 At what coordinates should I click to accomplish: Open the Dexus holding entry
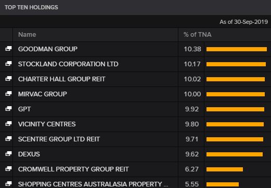(x=29, y=154)
